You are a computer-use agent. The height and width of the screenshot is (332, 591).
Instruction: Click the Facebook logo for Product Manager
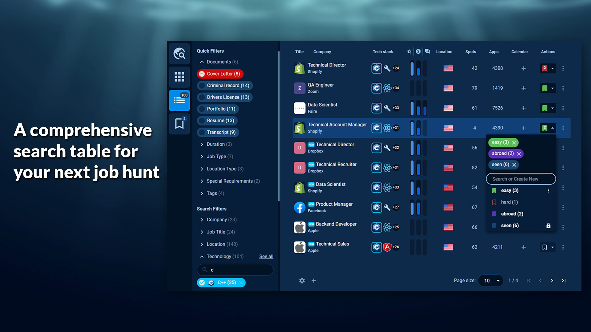coord(300,207)
